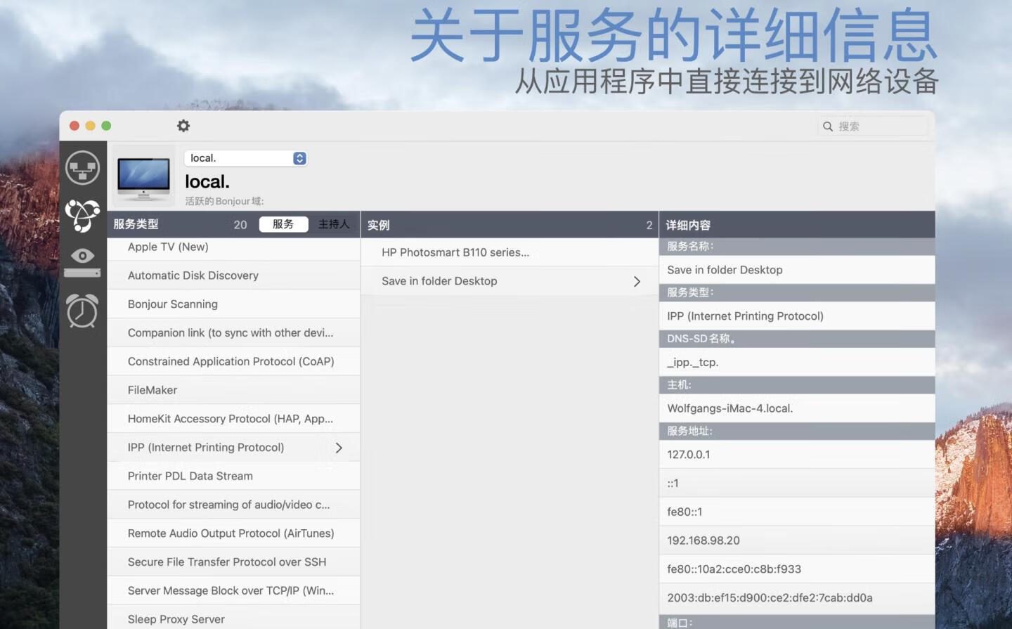Select Bonjour Scanning service type
The width and height of the screenshot is (1012, 629).
(x=172, y=304)
